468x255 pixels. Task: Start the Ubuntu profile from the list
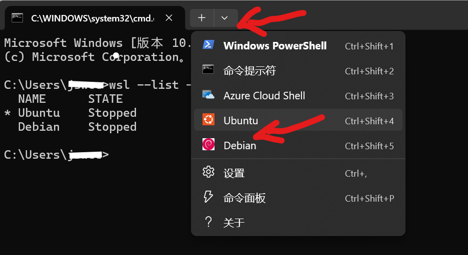tap(241, 121)
